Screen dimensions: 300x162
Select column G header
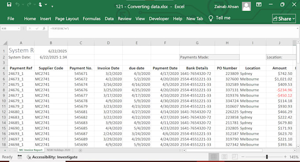pyautogui.click(x=197, y=43)
